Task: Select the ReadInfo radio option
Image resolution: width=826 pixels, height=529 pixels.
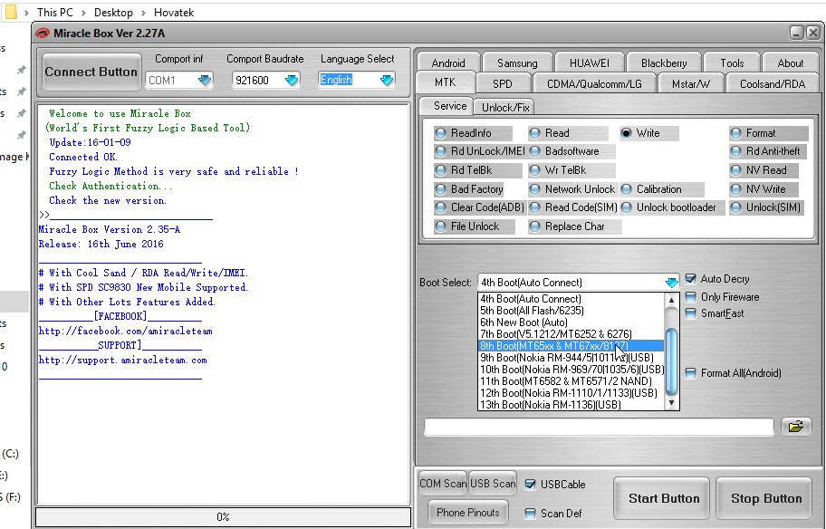Action: click(x=441, y=133)
